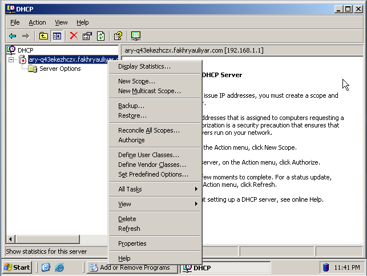Image resolution: width=367 pixels, height=276 pixels.
Task: Choose Define Vendor Classes...
Action: (x=155, y=165)
